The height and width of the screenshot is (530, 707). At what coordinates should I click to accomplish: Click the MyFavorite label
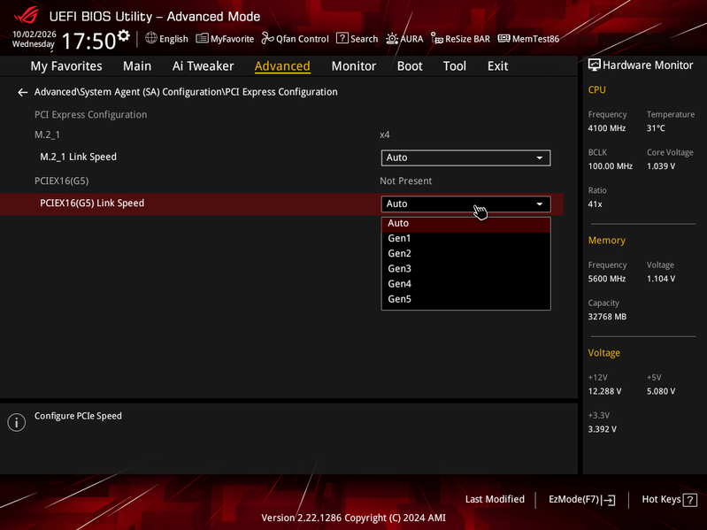232,39
